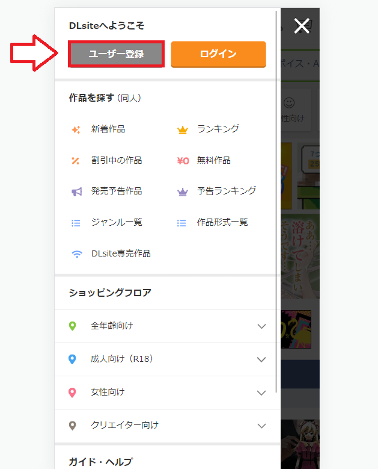Close the side menu with X
Screen dimensions: 378x469
tap(302, 26)
